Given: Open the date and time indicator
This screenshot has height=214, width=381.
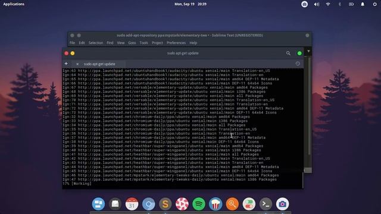Looking at the screenshot, I should [190, 4].
